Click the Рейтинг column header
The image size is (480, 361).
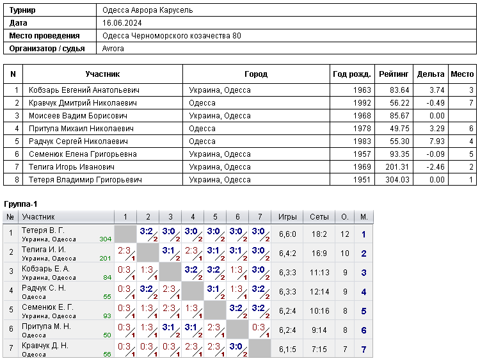coord(394,74)
